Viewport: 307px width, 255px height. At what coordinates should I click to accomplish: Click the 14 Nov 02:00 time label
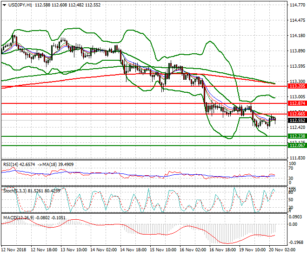tap(103, 250)
